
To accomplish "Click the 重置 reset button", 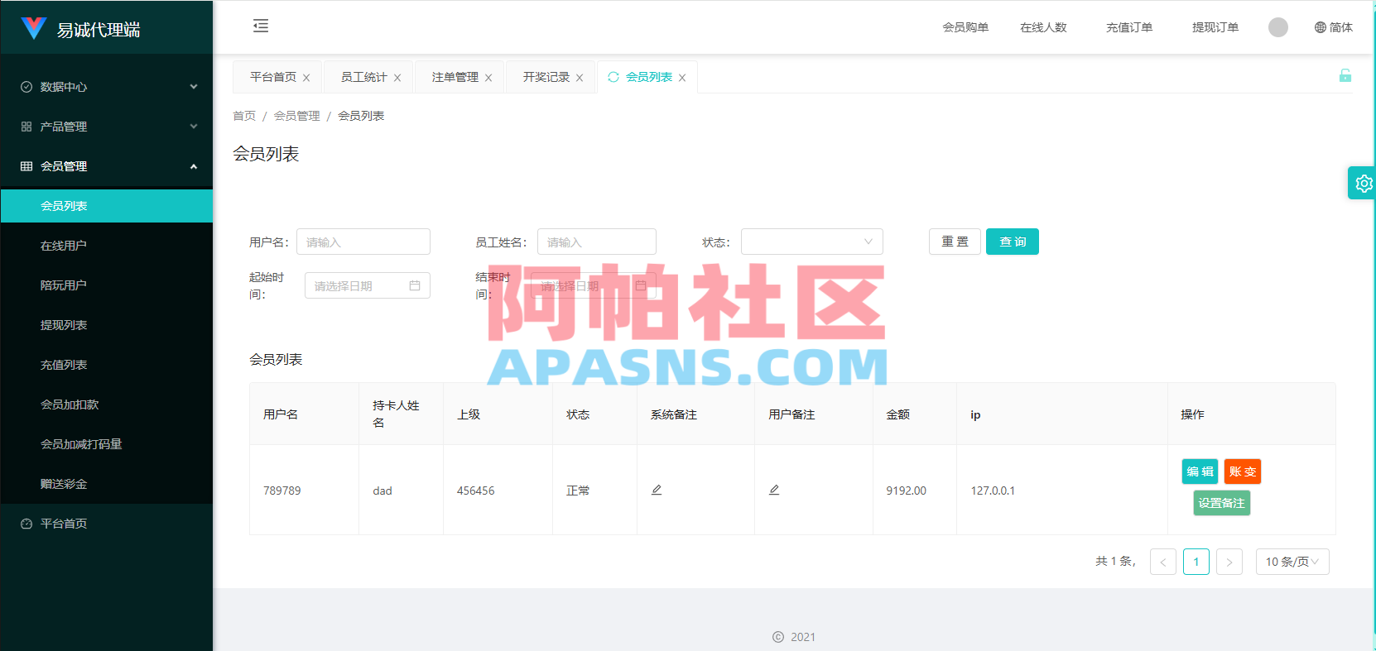I will pyautogui.click(x=955, y=242).
